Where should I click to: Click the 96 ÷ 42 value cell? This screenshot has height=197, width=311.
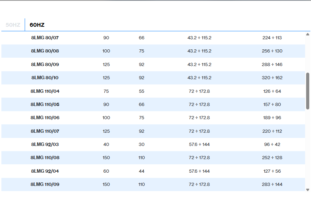click(272, 144)
